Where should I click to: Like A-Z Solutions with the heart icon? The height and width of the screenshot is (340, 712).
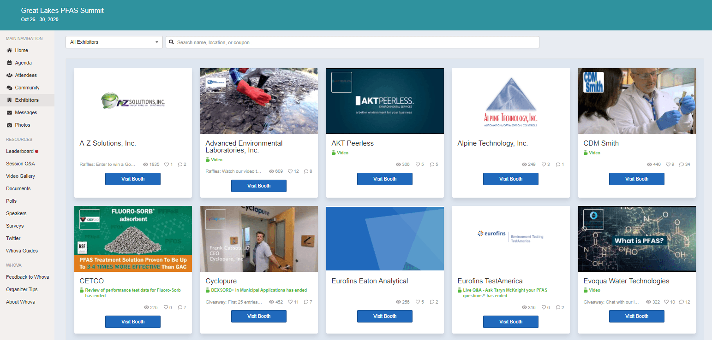(x=166, y=164)
